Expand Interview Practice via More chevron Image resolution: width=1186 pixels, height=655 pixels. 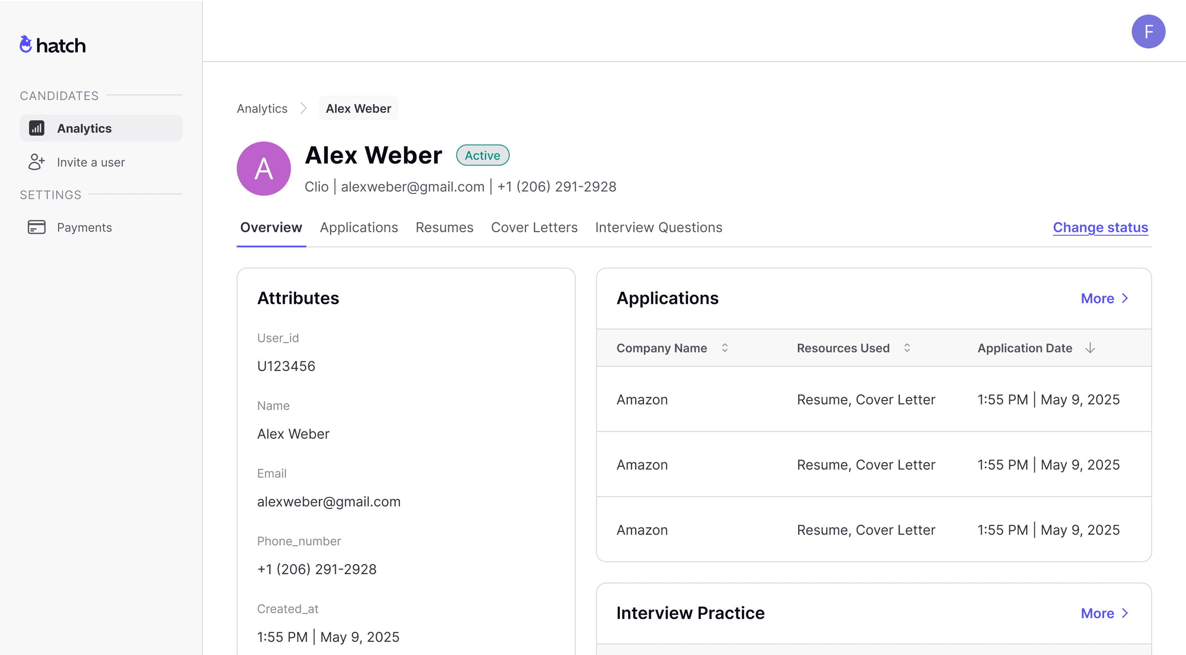[1124, 613]
